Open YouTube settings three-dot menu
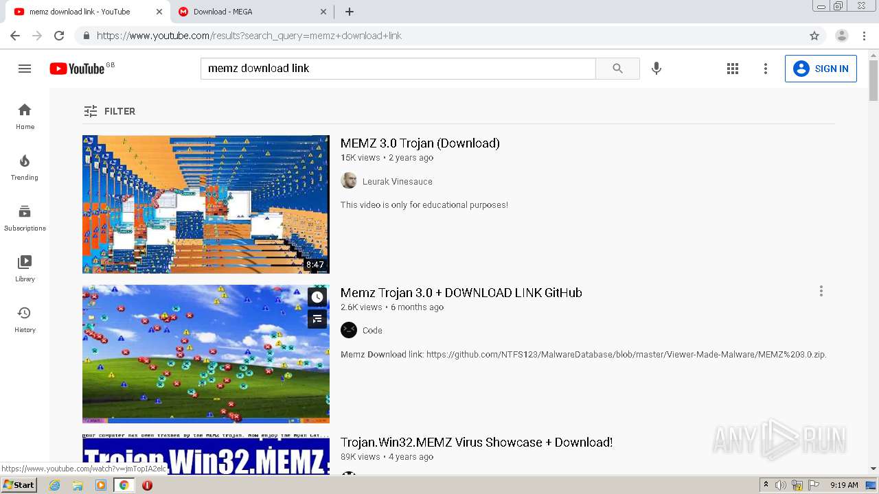The image size is (879, 494). (x=766, y=69)
